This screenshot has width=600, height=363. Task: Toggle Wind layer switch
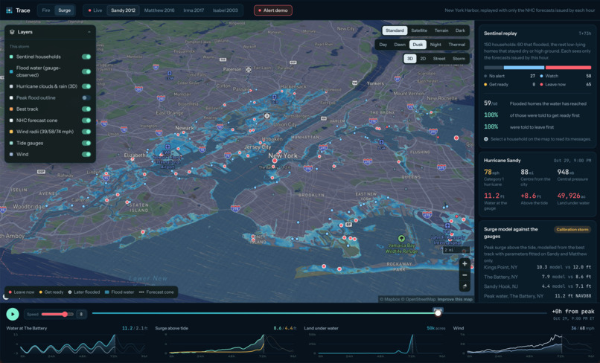(x=86, y=154)
